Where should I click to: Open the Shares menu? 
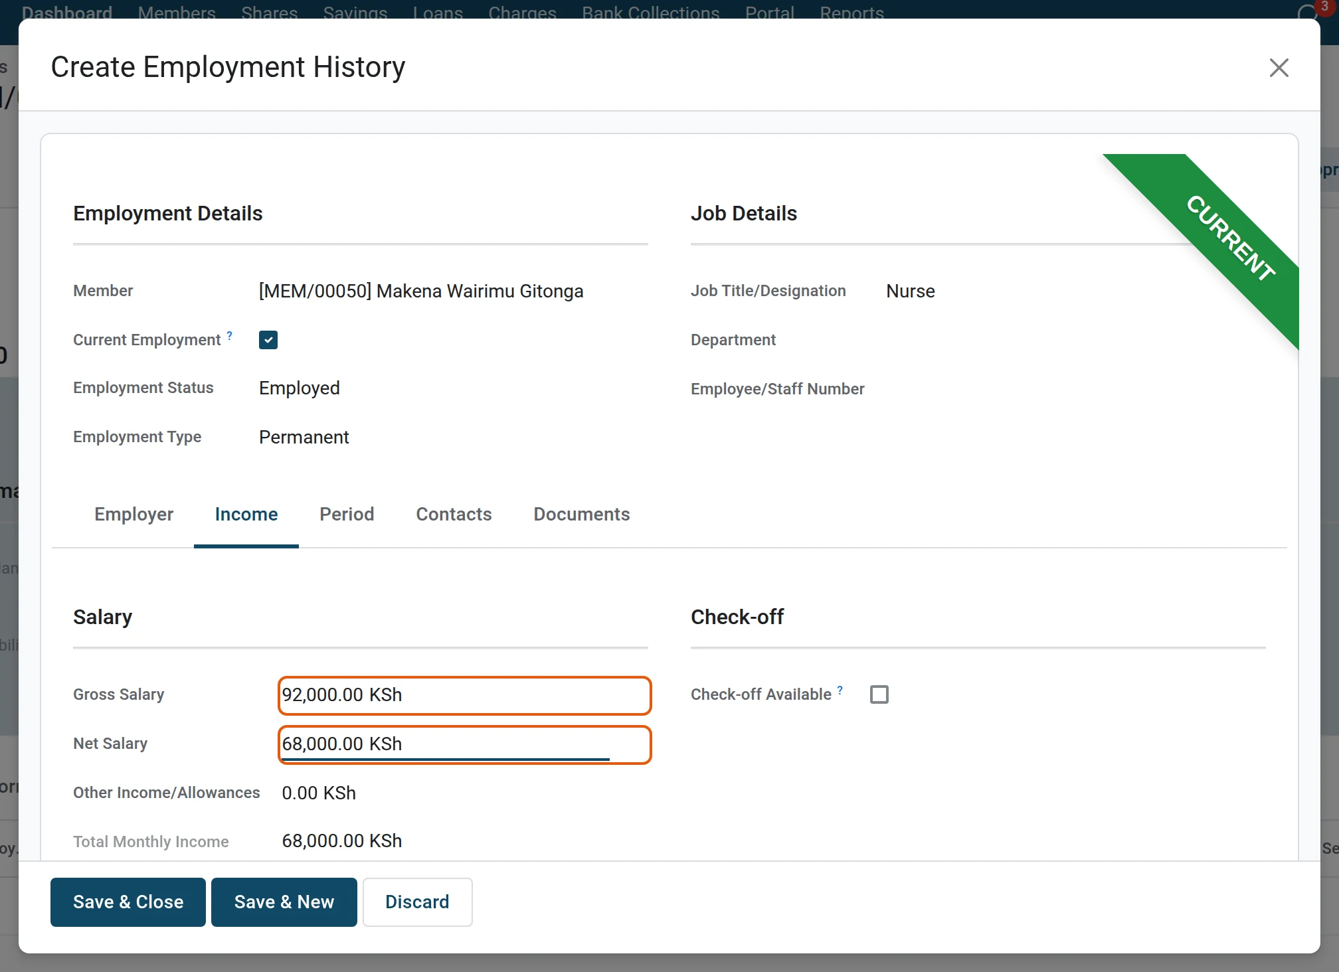pyautogui.click(x=269, y=12)
